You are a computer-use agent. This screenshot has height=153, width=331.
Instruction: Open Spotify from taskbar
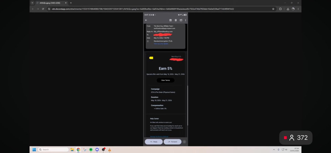(x=91, y=150)
